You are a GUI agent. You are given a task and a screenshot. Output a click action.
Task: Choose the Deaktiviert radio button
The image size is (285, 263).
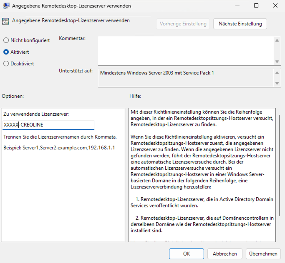pos(6,64)
